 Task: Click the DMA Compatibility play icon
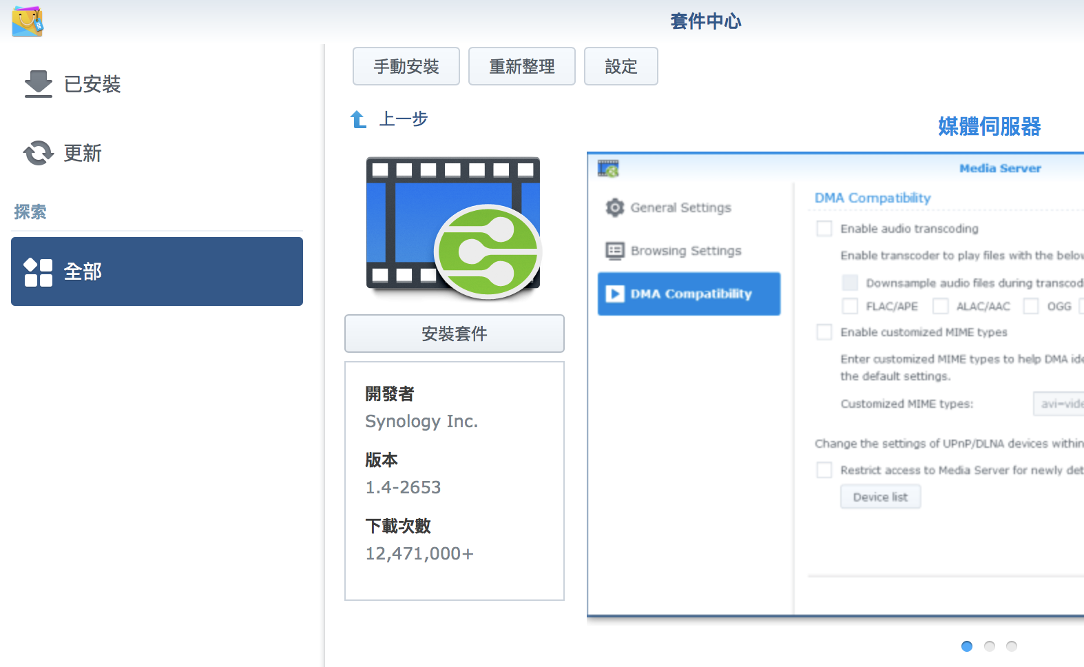click(x=614, y=294)
